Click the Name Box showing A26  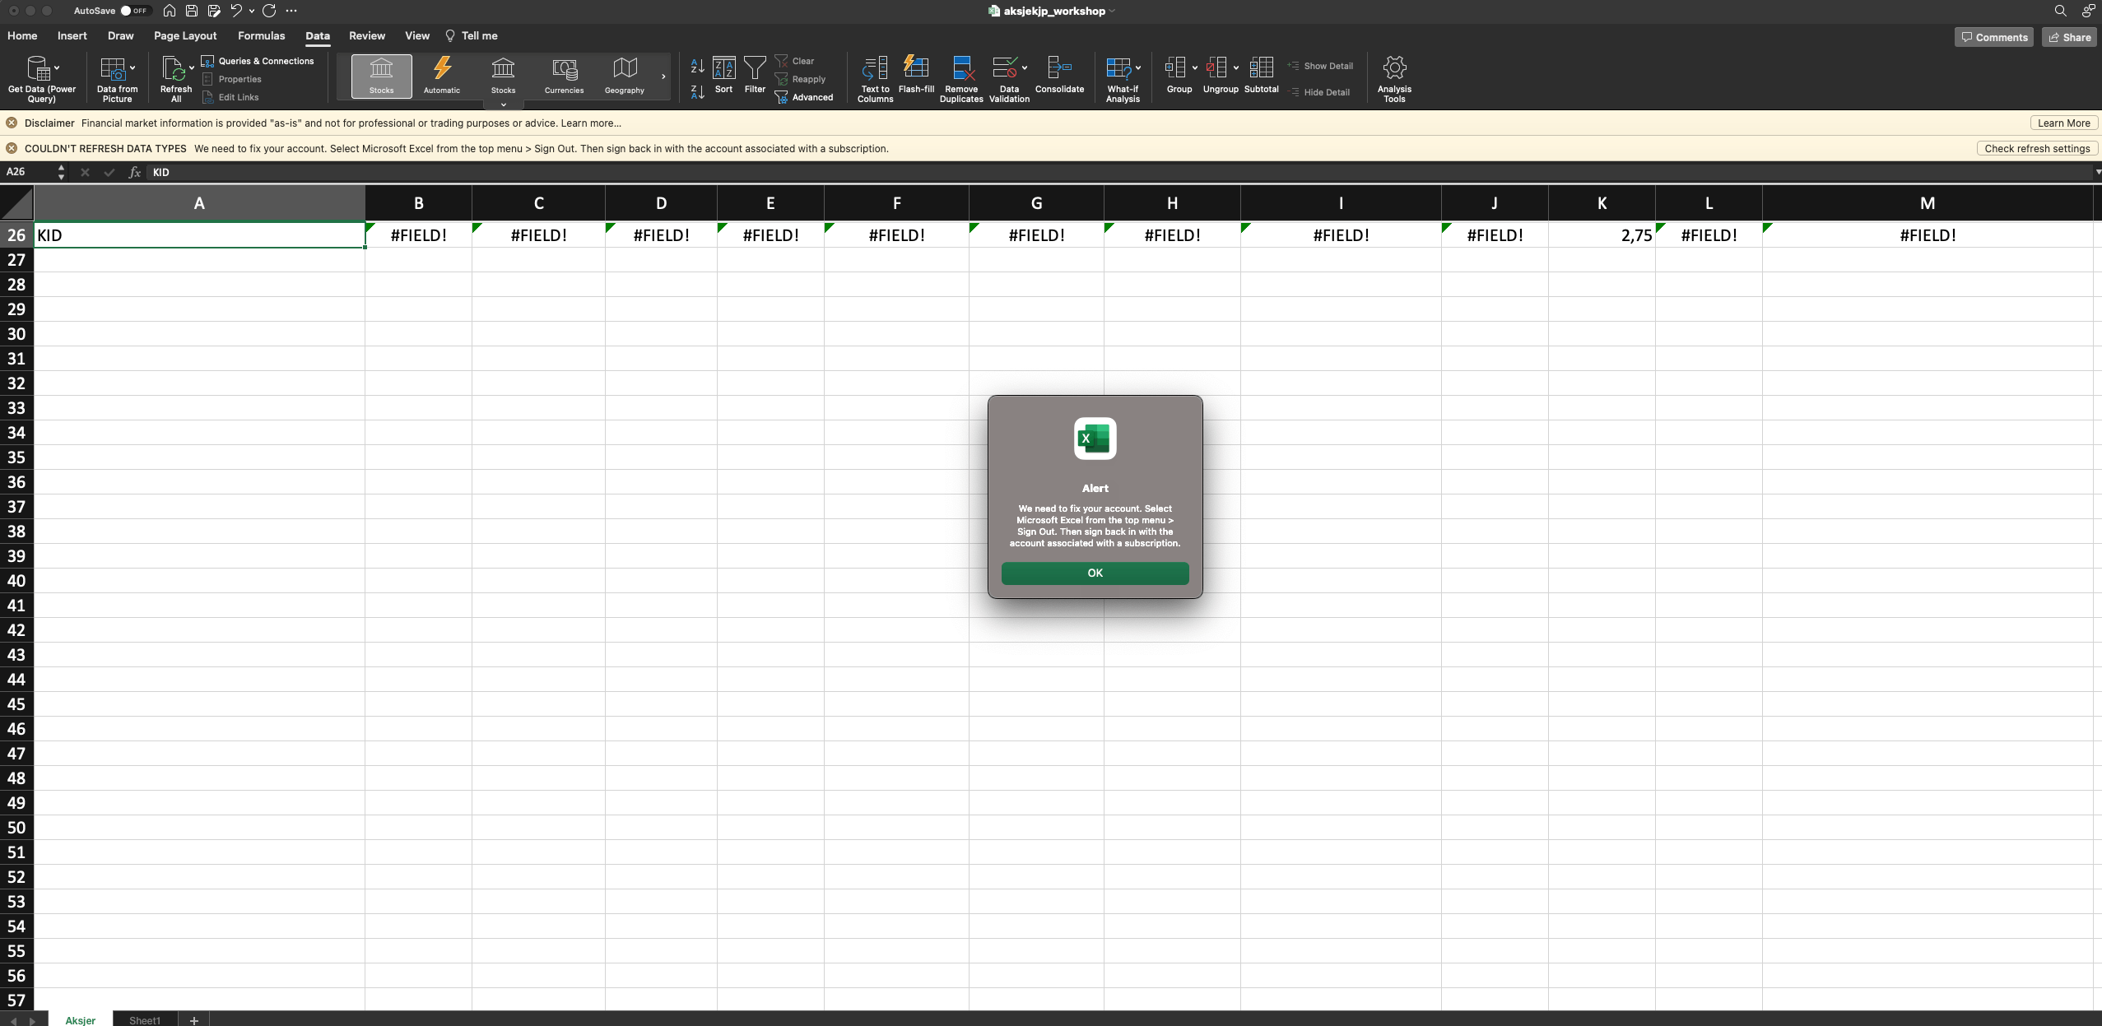pos(29,172)
